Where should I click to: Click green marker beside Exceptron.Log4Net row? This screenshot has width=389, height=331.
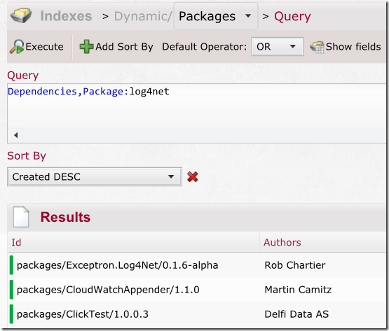(x=11, y=265)
